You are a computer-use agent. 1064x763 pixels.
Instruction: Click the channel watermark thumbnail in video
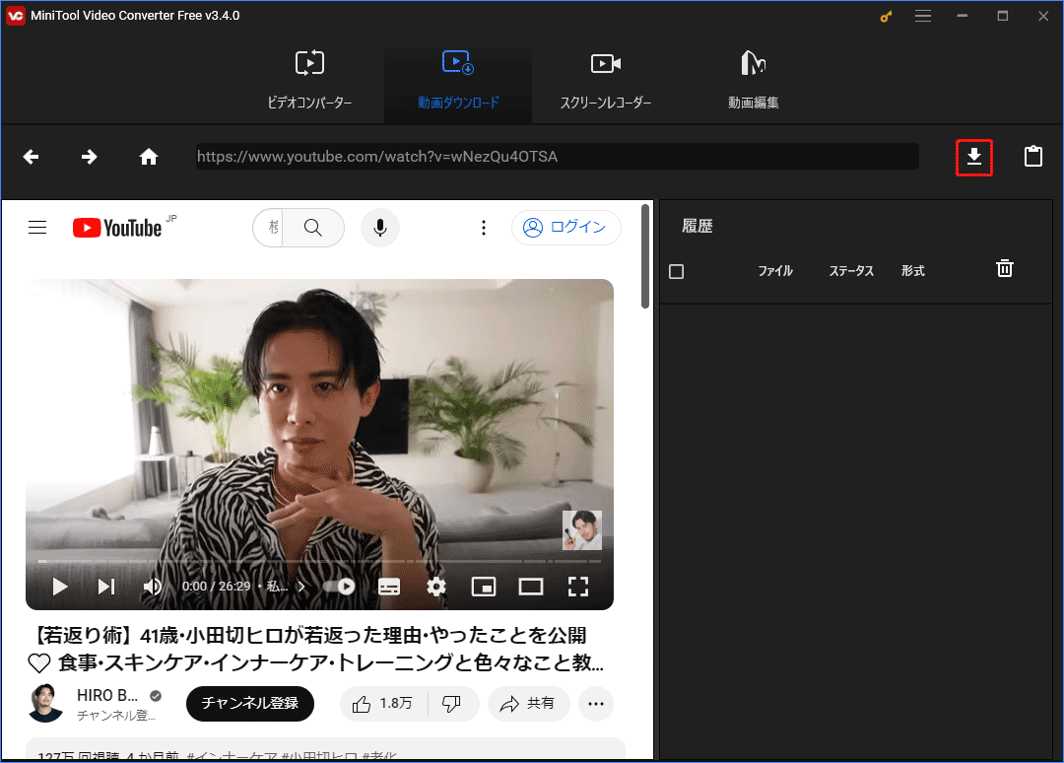581,530
